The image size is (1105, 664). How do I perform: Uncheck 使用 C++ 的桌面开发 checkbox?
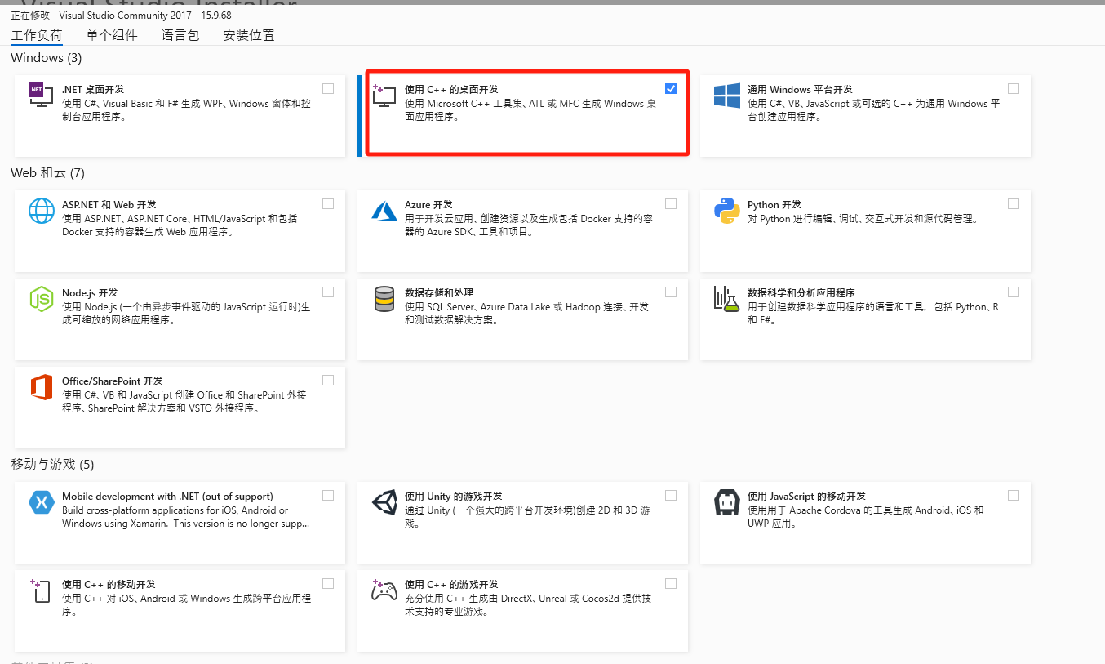coord(671,88)
